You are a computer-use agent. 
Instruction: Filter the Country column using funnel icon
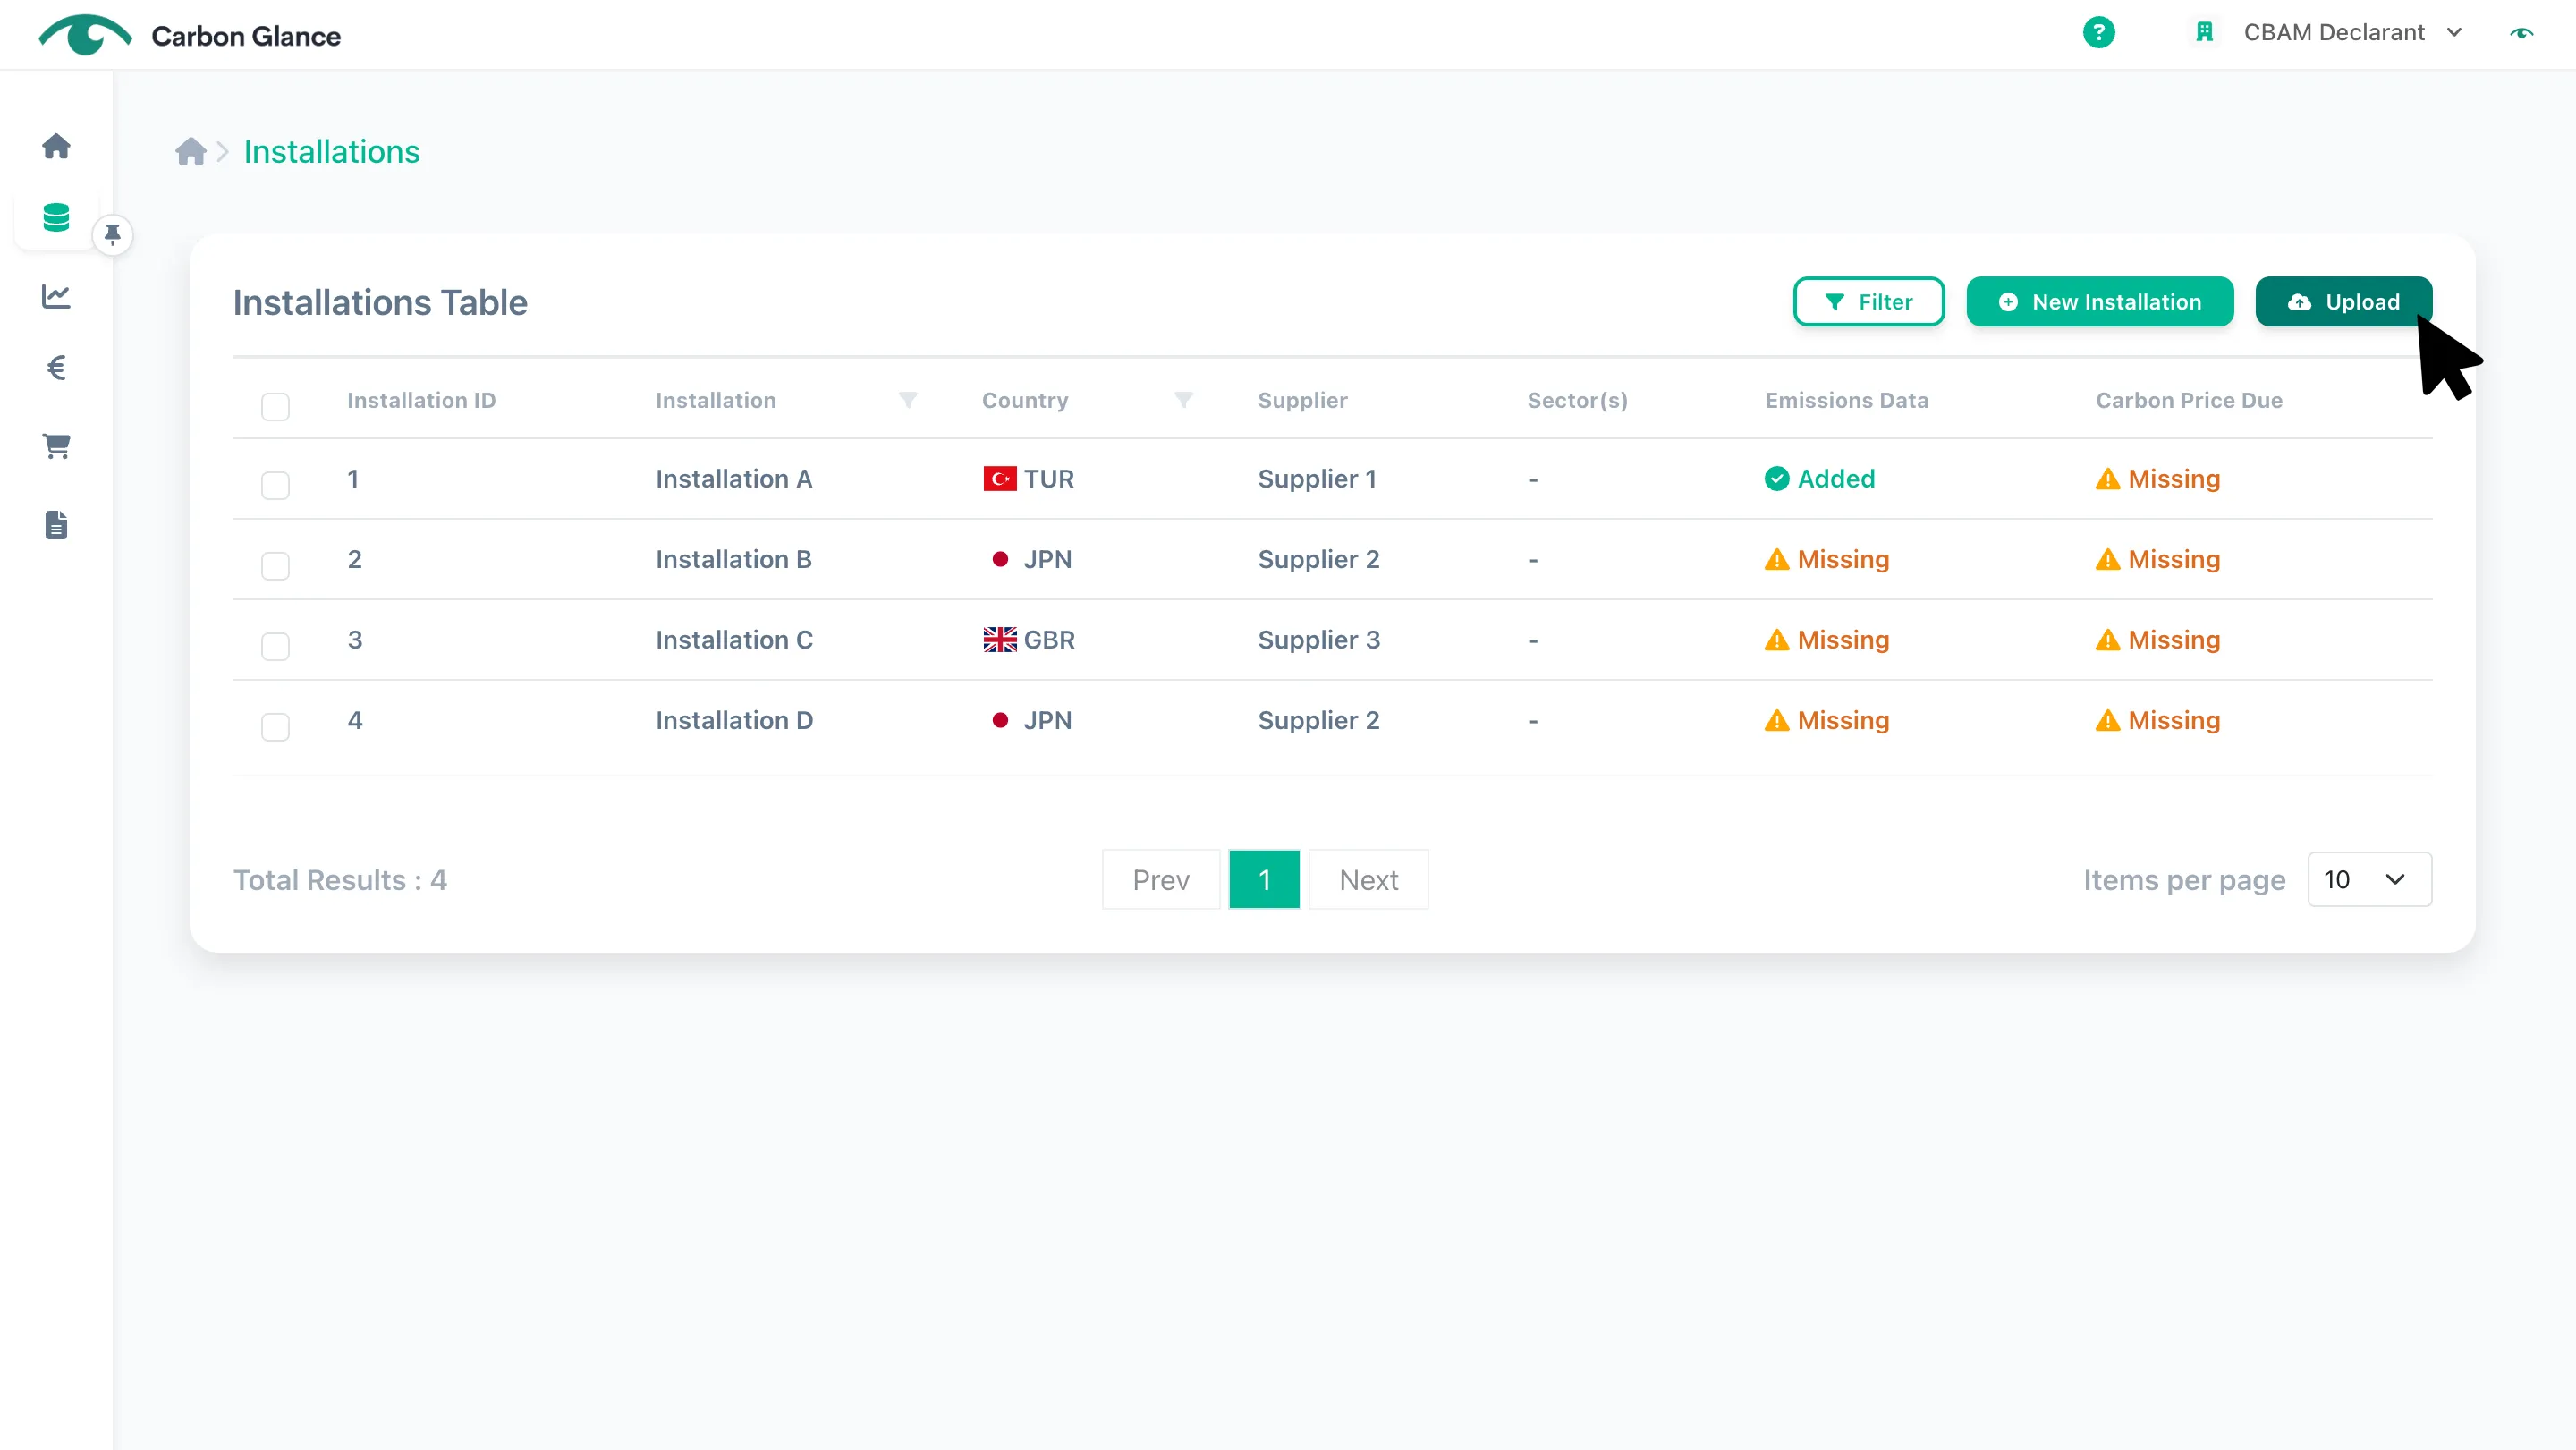1183,400
